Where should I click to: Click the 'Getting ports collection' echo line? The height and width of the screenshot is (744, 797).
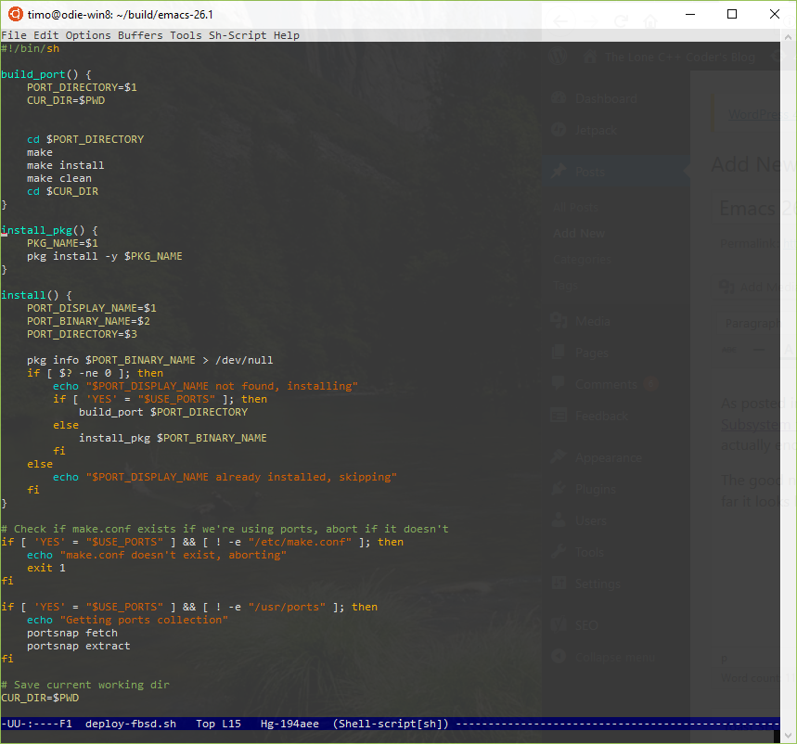(x=128, y=620)
